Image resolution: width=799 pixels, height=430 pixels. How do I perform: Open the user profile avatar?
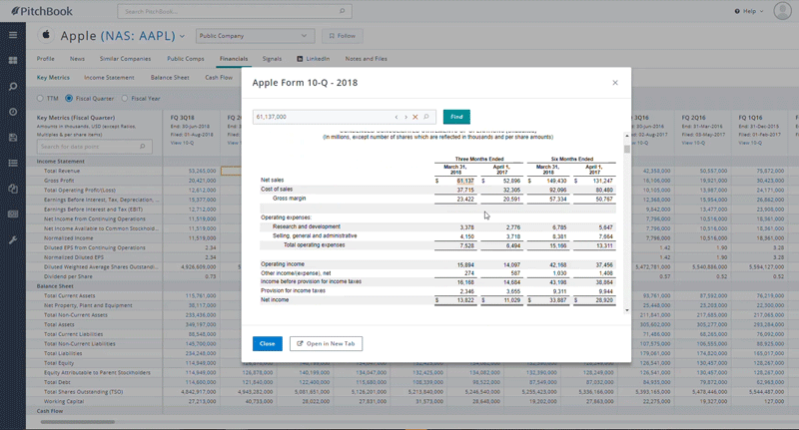[782, 11]
